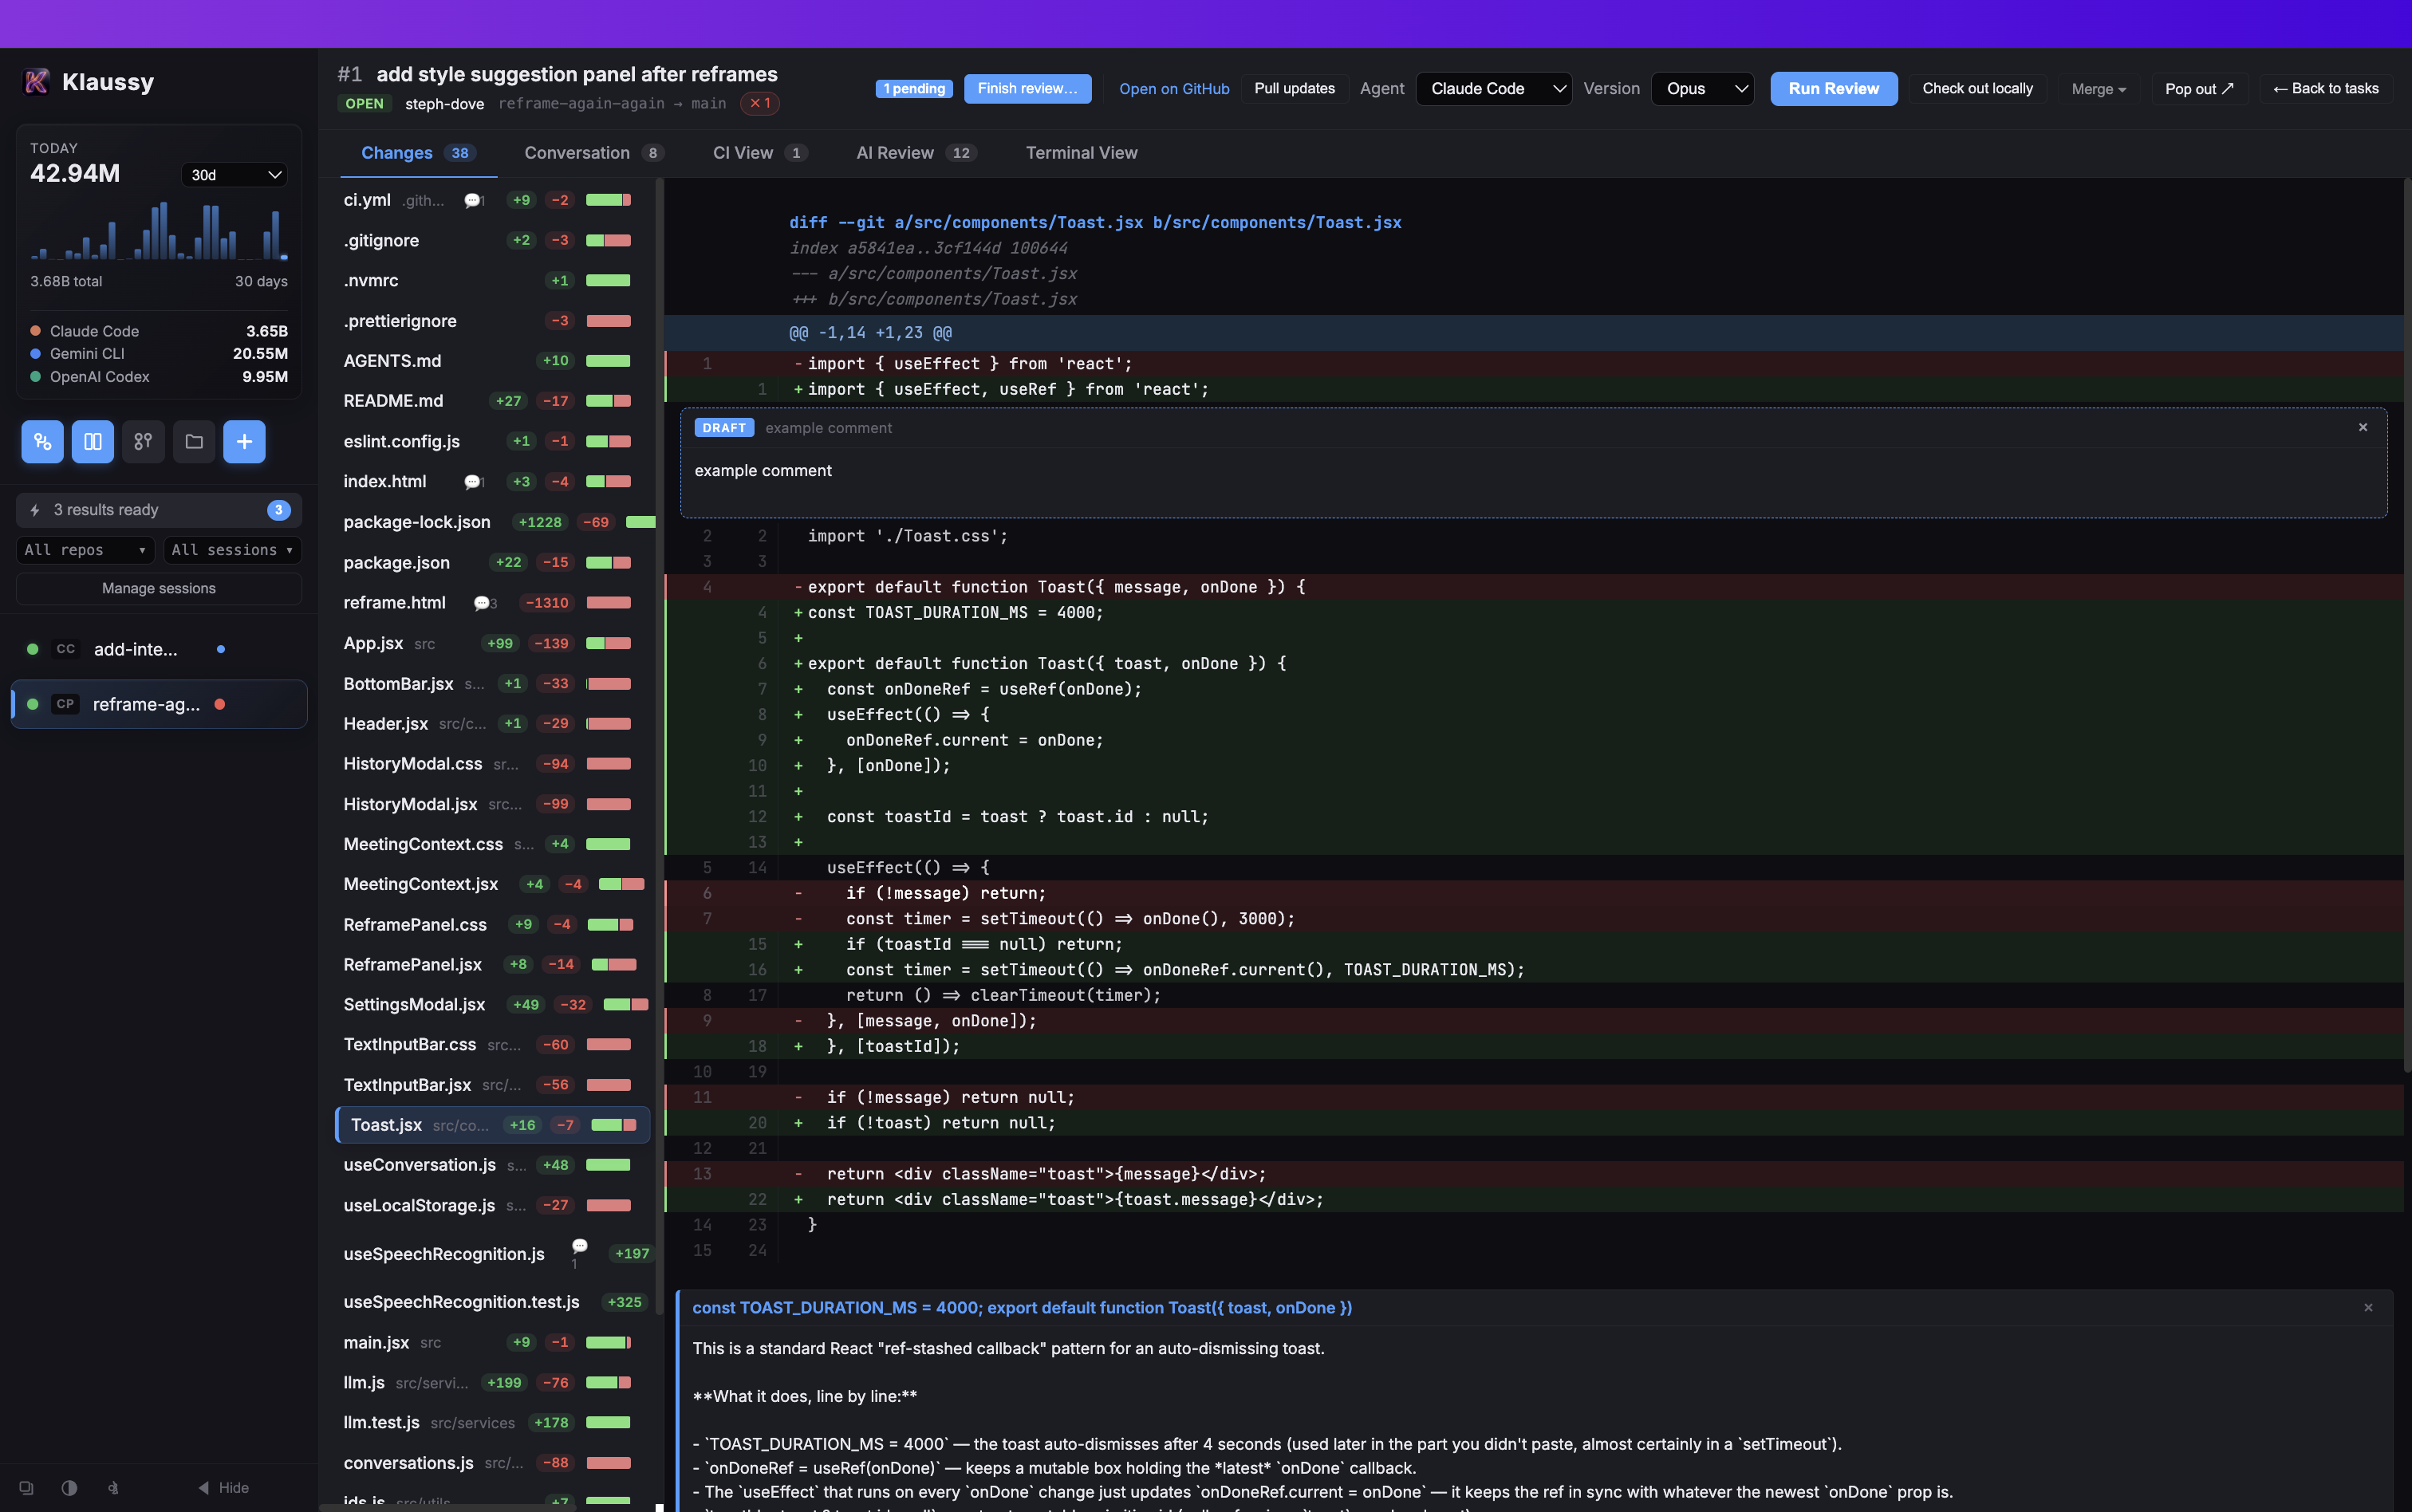This screenshot has height=1512, width=2412.
Task: Open the folder icon button in sidebar
Action: click(194, 441)
